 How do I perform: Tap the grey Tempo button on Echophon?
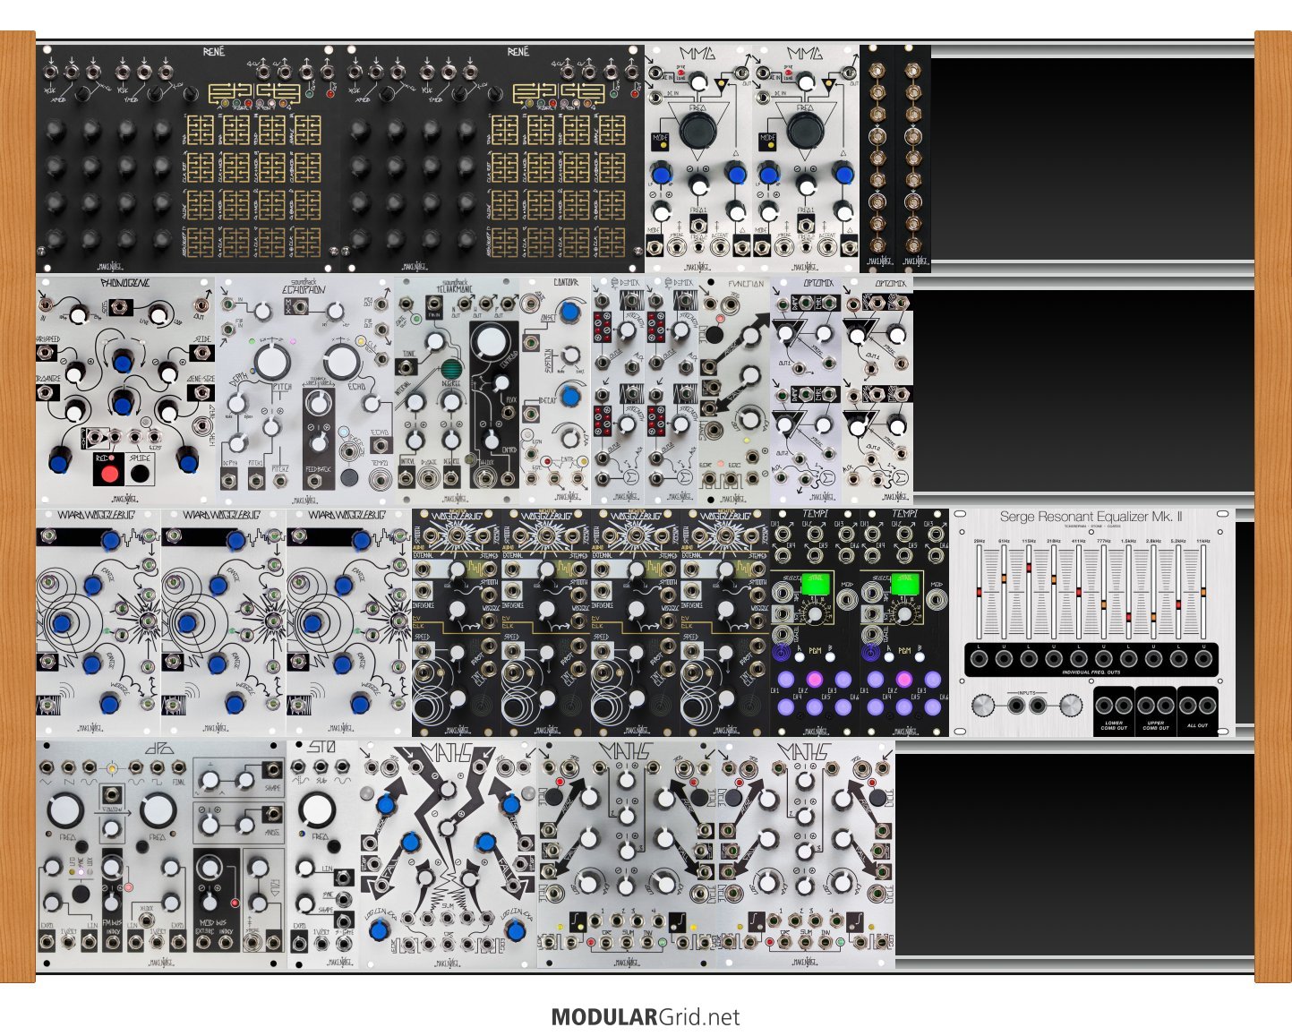pyautogui.click(x=351, y=476)
